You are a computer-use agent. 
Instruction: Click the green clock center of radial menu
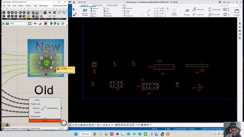click(47, 63)
